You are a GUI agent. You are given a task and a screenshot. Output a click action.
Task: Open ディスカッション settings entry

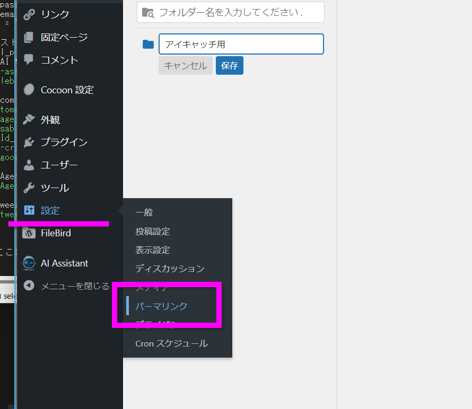click(170, 269)
